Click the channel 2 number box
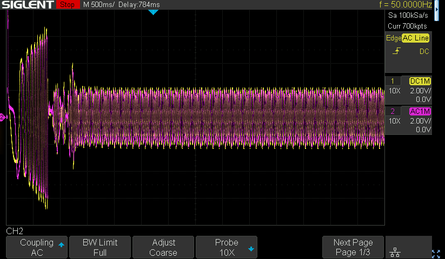This screenshot has height=259, width=445. coord(393,111)
